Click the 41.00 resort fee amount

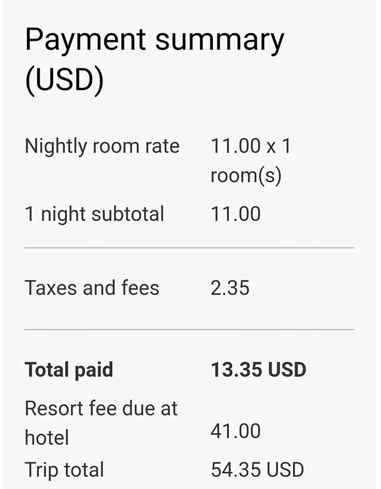click(236, 431)
